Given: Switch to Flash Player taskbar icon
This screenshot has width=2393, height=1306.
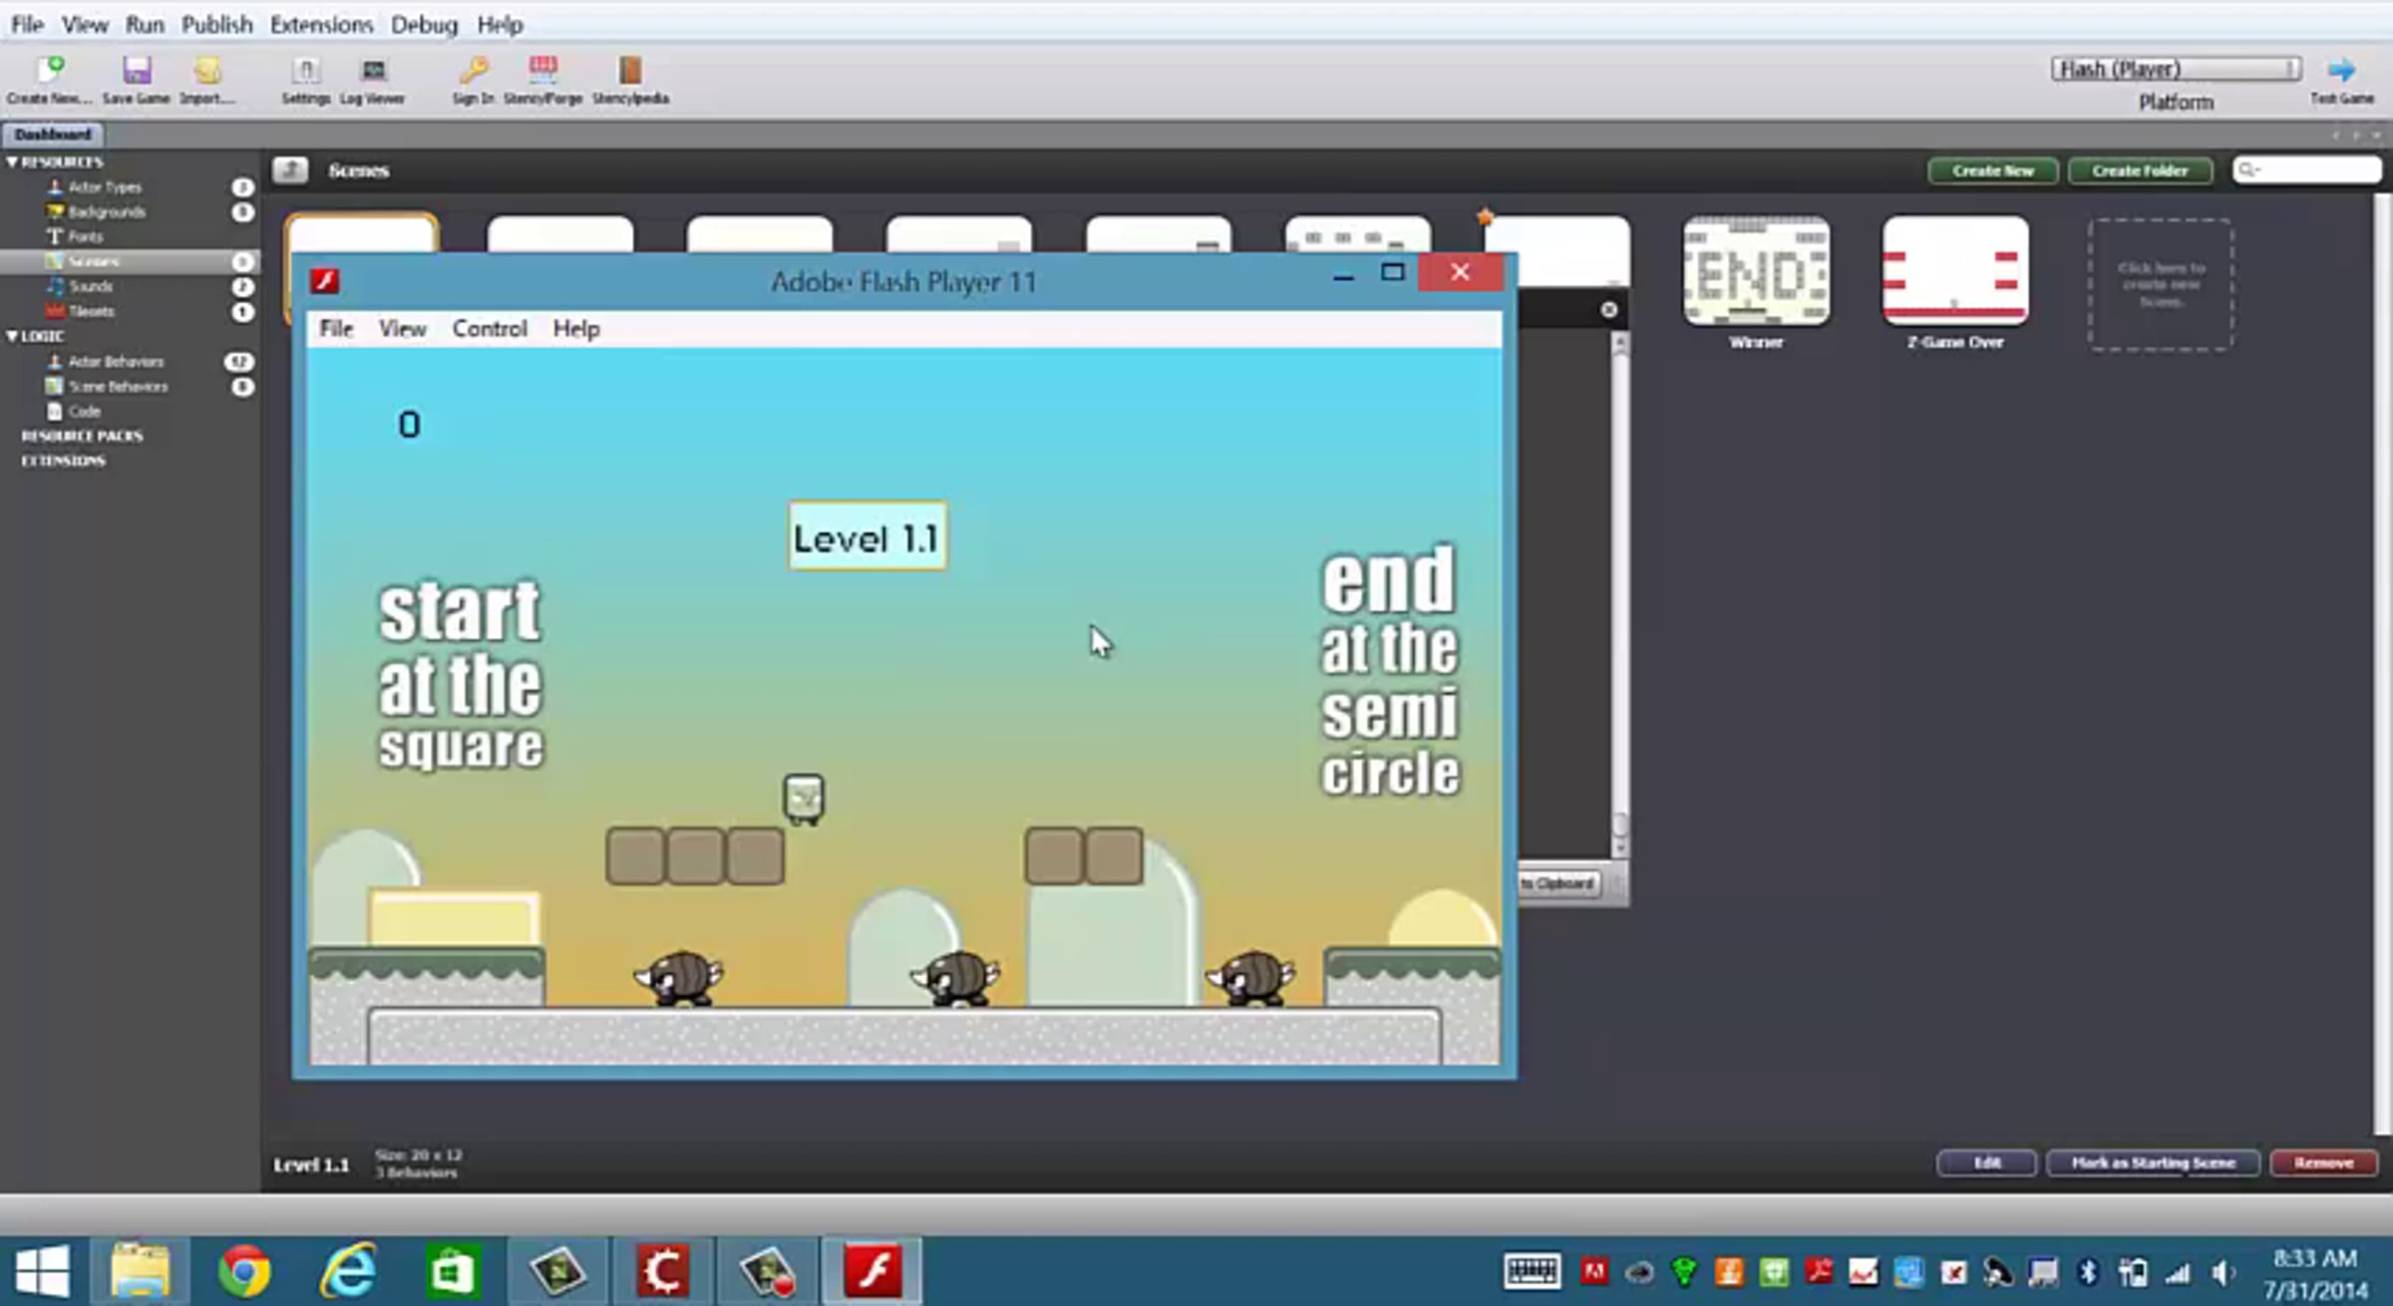Looking at the screenshot, I should point(872,1271).
